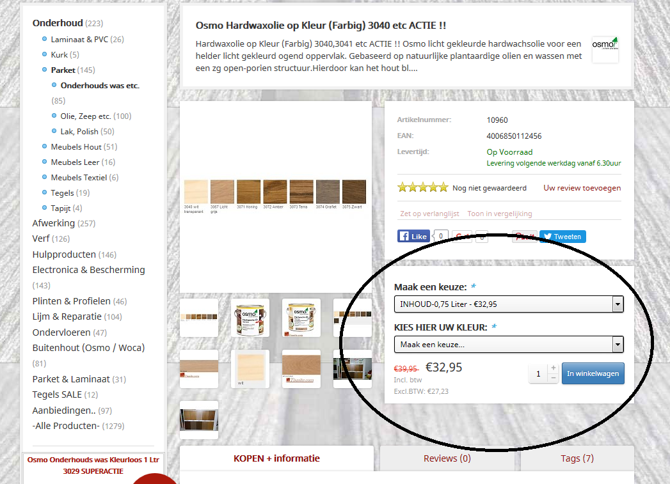The height and width of the screenshot is (484, 670).
Task: Click the 3072 Amber color swatch
Action: pyautogui.click(x=275, y=192)
